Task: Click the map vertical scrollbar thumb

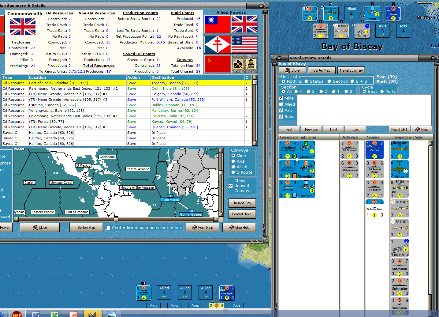Action: [221, 172]
